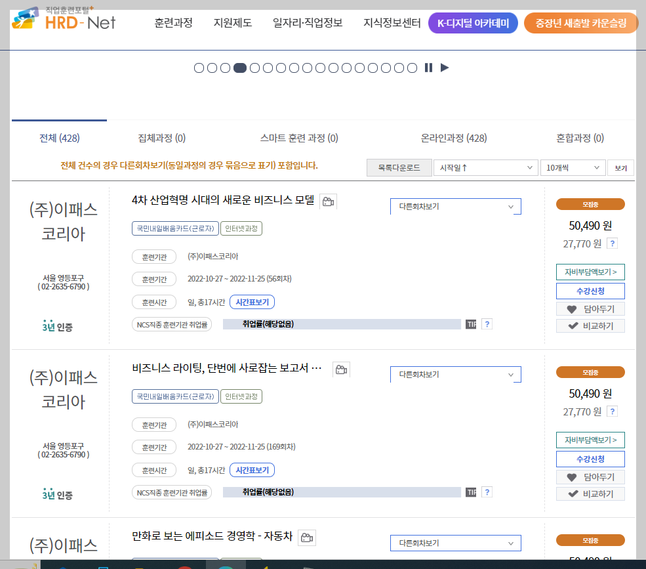
Task: Open TIP icon on first course employment rate
Action: pos(471,324)
